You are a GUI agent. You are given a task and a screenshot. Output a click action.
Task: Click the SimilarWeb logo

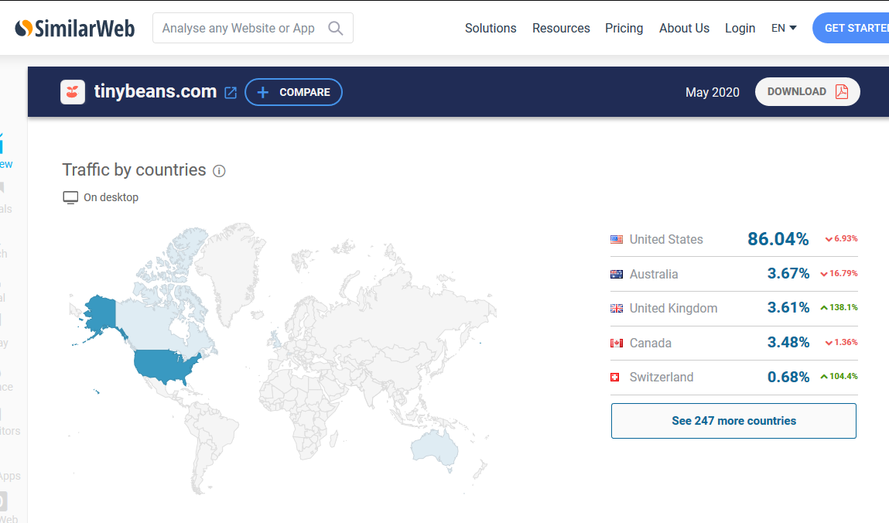(x=75, y=28)
